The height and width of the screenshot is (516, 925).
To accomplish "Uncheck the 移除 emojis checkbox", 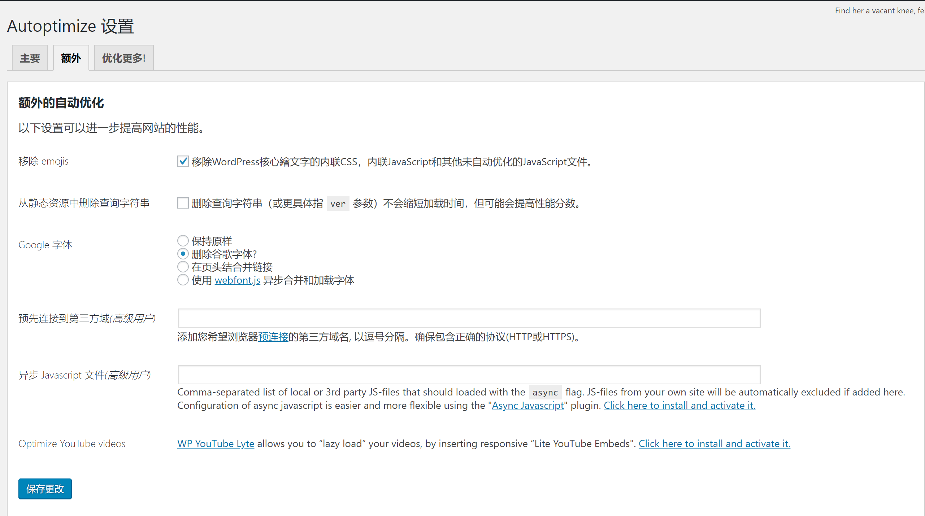I will point(183,161).
